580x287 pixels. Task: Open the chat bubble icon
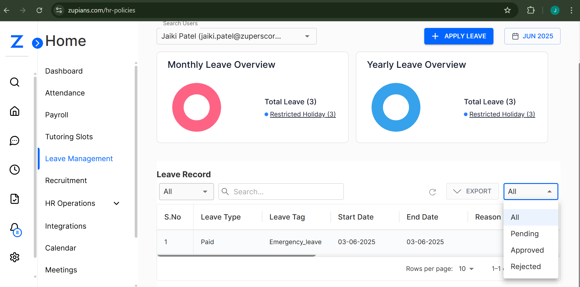click(15, 140)
